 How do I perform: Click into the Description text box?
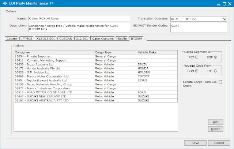79,27
